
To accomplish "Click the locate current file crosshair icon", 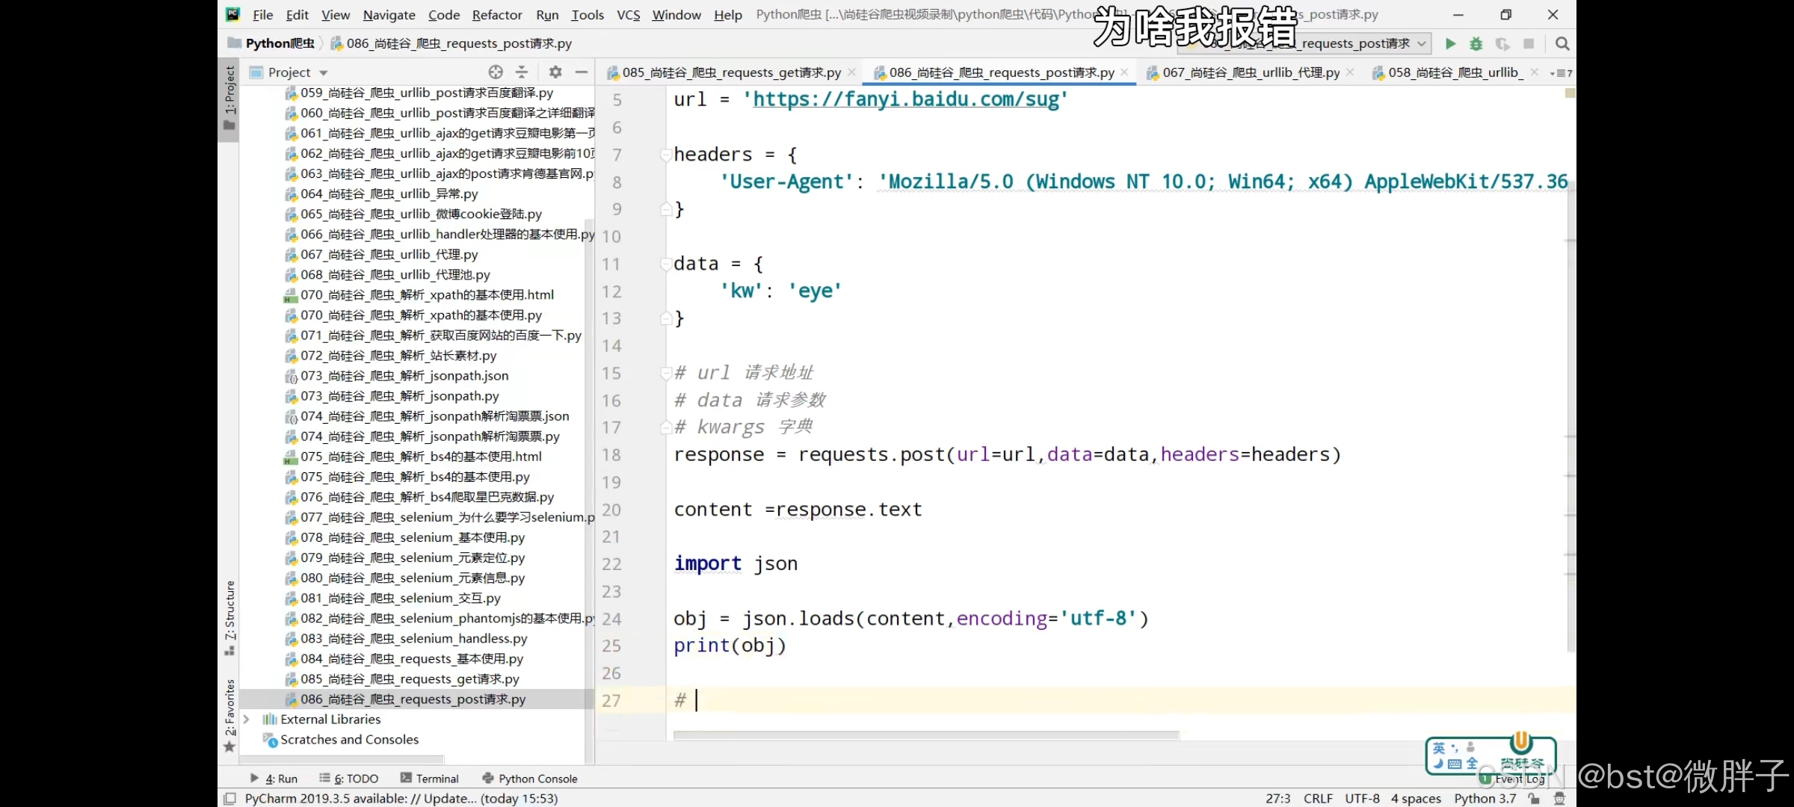I will [x=496, y=72].
